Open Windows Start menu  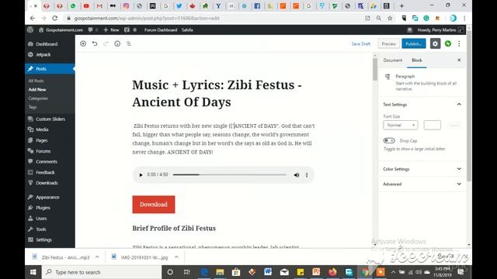(33, 272)
